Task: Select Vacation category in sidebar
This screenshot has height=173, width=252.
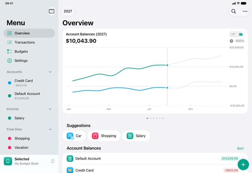Action: 29,148
